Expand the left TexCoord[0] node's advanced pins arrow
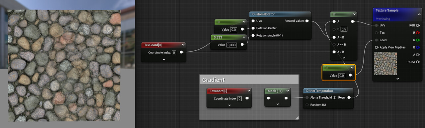425x128 pixels. tap(164, 59)
